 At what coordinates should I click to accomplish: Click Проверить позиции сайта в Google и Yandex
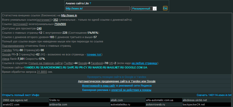[117, 77]
